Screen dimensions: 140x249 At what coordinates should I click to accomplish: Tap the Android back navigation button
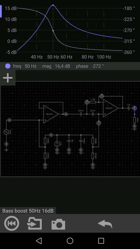coord(39,241)
